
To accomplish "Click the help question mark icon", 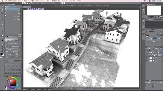I will coord(63,3).
